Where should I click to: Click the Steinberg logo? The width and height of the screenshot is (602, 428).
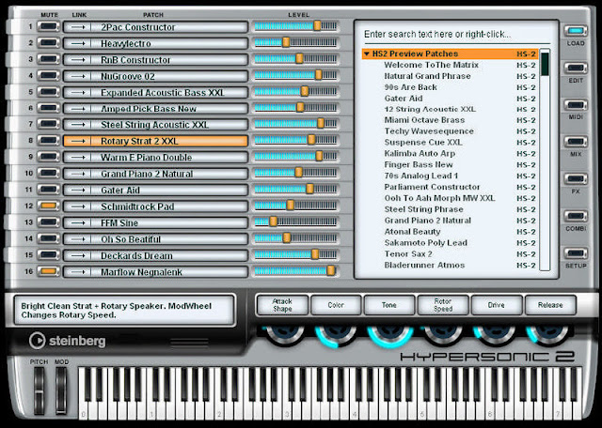click(x=67, y=341)
